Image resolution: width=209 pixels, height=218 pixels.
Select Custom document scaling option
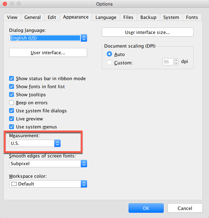pos(110,63)
